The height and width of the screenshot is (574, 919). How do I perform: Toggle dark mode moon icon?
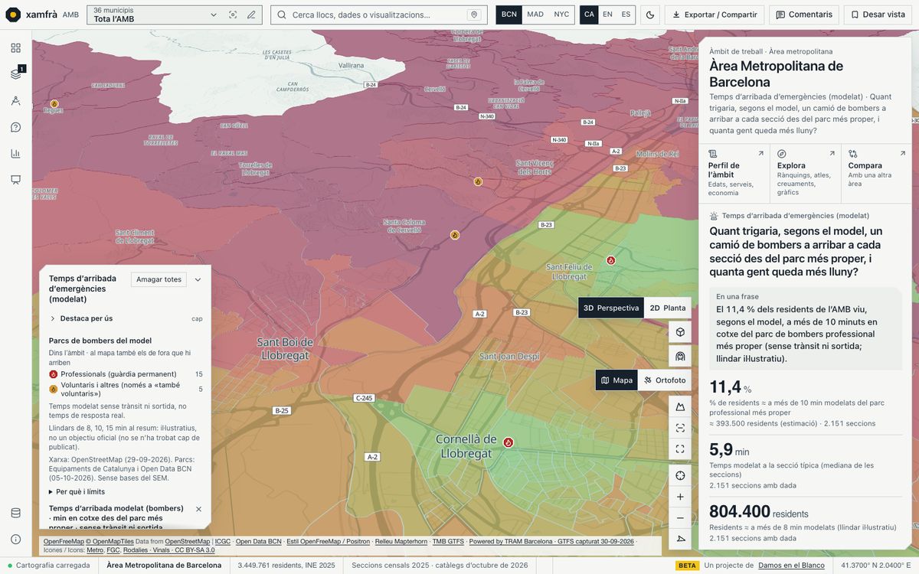[649, 15]
